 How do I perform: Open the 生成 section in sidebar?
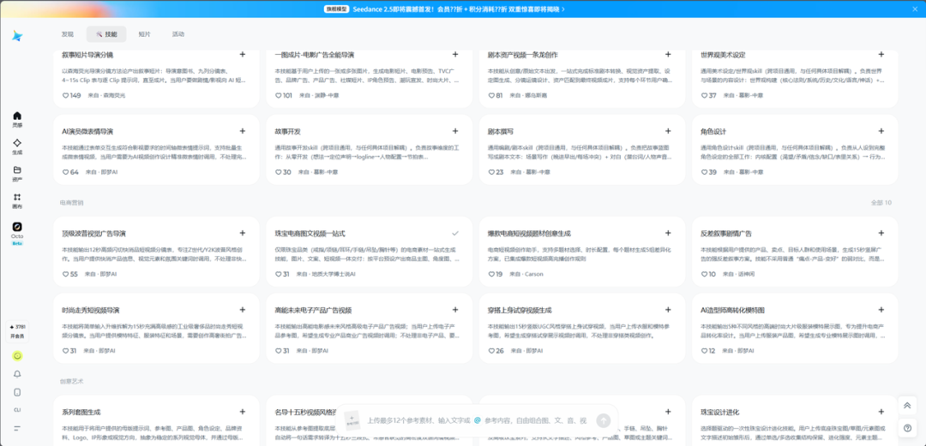pyautogui.click(x=17, y=147)
